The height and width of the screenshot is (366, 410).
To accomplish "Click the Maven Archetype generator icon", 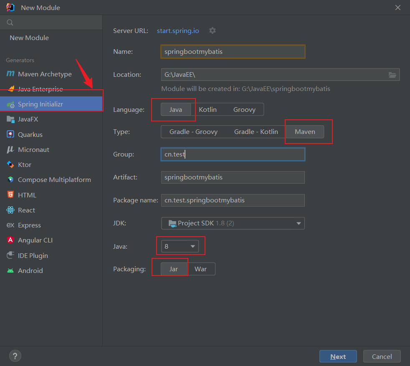I will point(10,74).
